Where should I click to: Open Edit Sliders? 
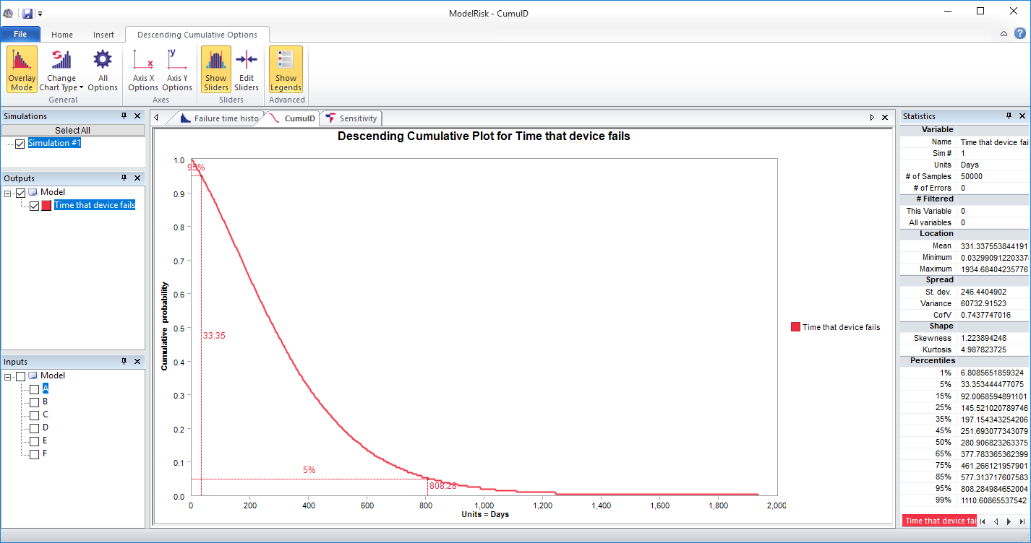coord(247,69)
